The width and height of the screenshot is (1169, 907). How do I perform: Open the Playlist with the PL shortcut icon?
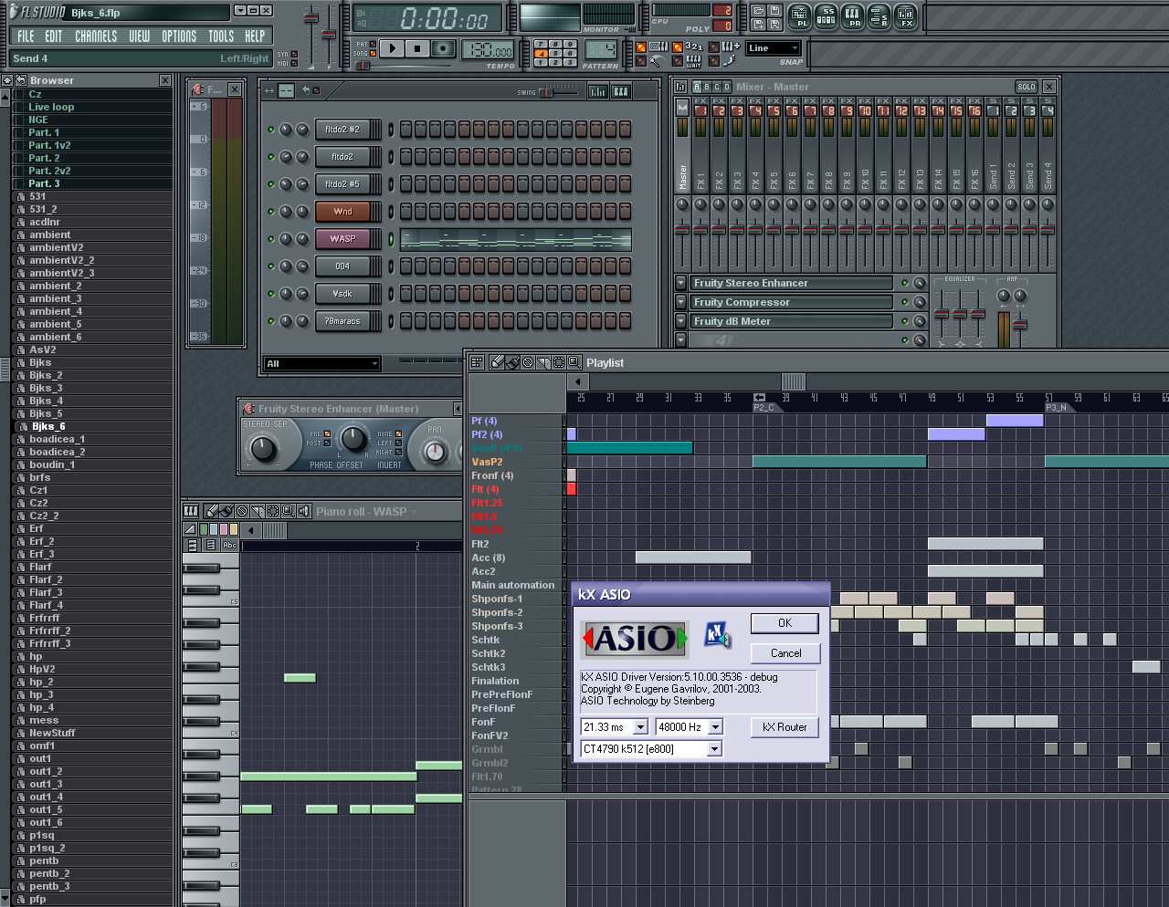(799, 16)
